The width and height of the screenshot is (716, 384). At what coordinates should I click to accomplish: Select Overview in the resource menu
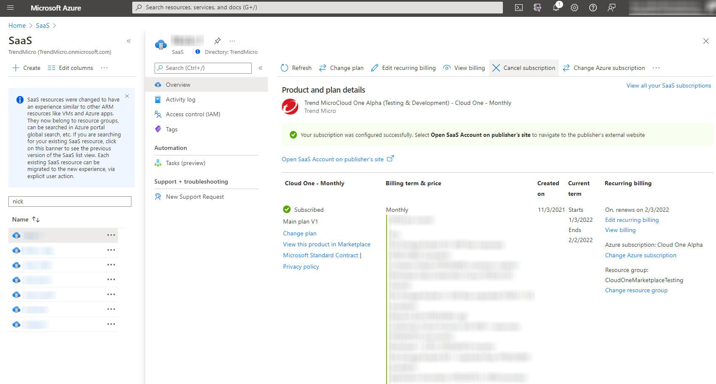(x=206, y=85)
